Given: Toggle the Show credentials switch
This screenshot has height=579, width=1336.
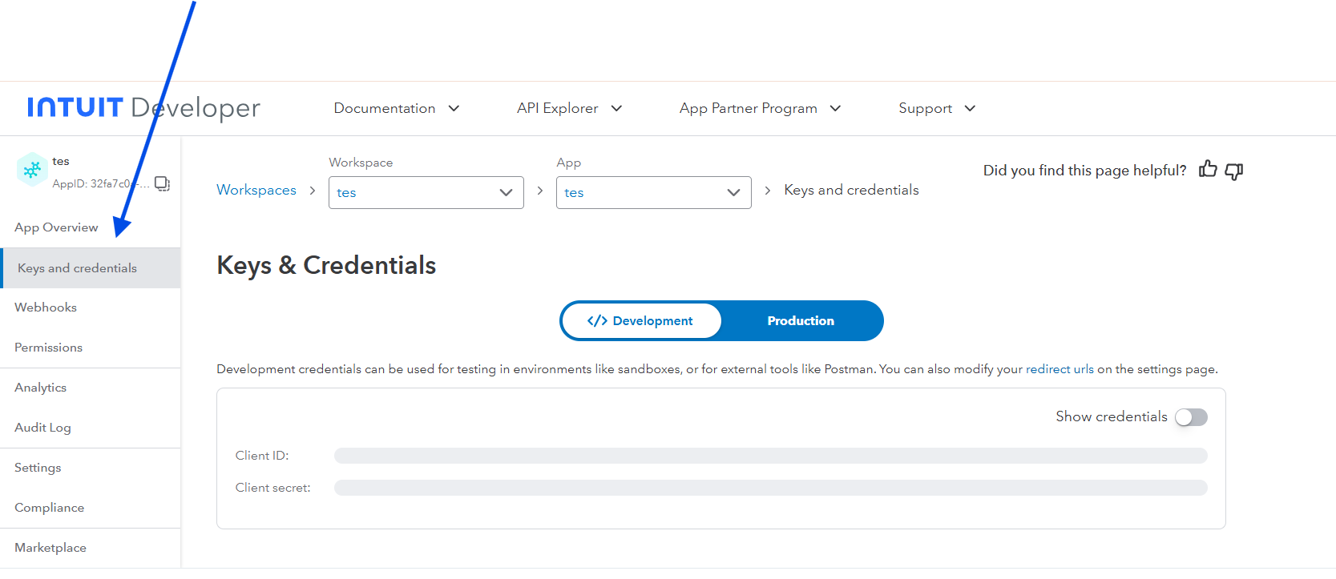Looking at the screenshot, I should pos(1191,417).
